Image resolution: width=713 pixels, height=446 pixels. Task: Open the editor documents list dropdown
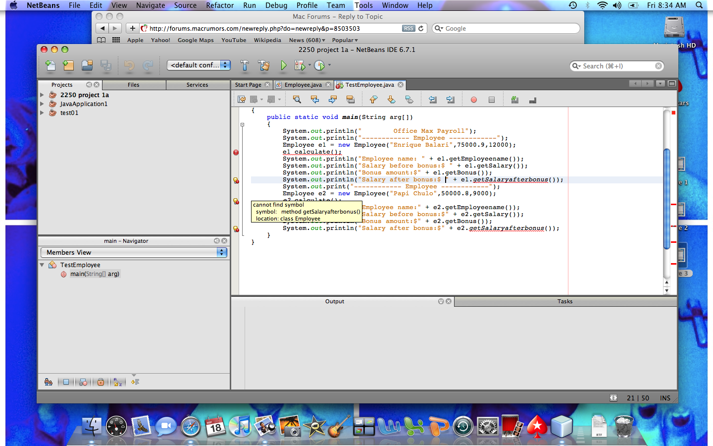pyautogui.click(x=660, y=84)
